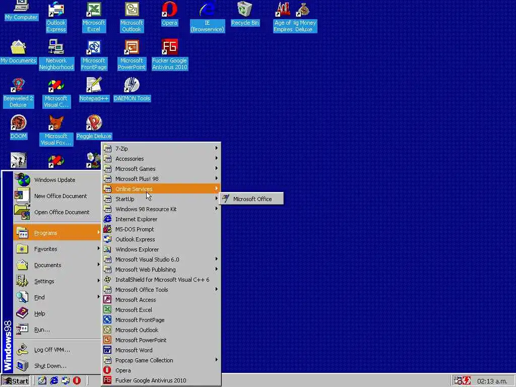Open Windows Update from Start menu

tap(57, 180)
